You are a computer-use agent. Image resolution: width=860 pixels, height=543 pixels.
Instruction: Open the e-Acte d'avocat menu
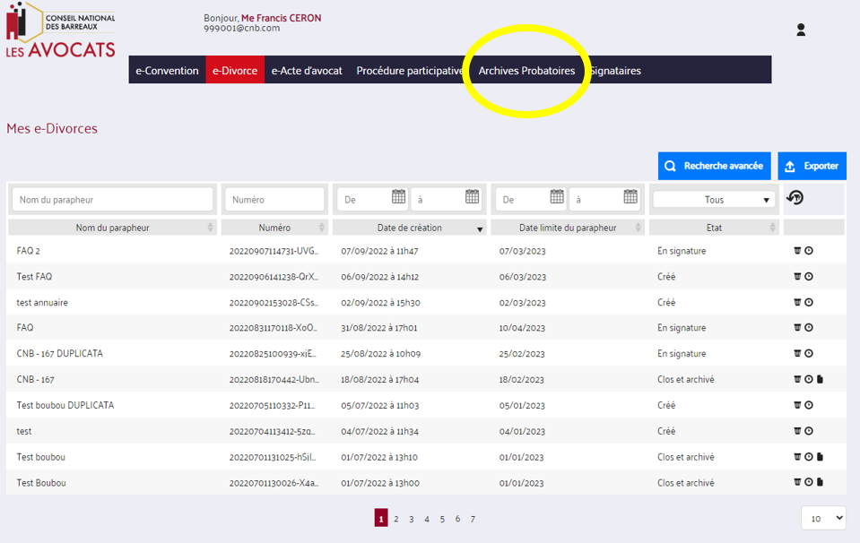tap(307, 70)
